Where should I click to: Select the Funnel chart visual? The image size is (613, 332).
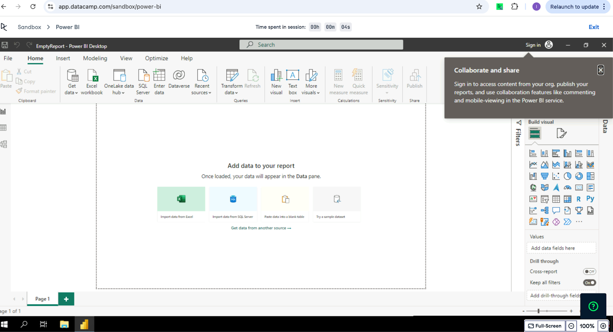click(x=544, y=176)
